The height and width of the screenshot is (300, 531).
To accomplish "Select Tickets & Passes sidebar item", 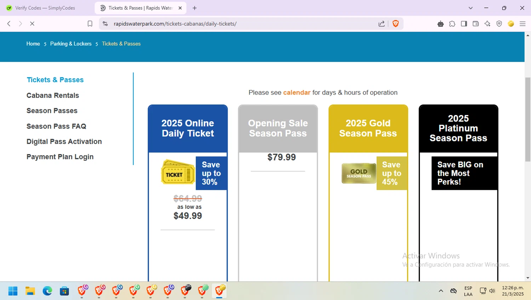I will pyautogui.click(x=55, y=80).
